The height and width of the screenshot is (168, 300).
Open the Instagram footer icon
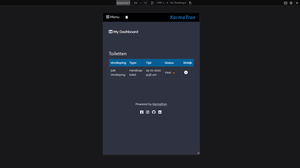click(148, 112)
